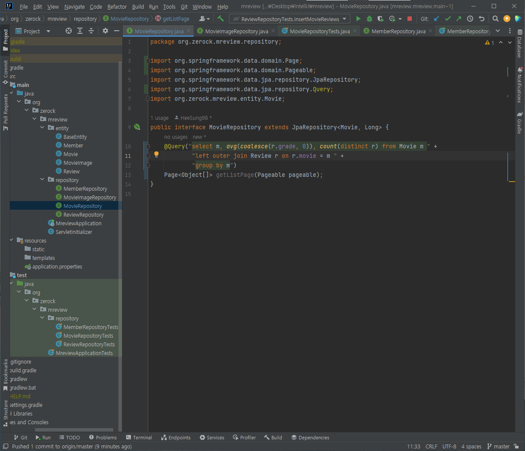525x451 pixels.
Task: Open editor tabs three-dot menu
Action: coord(510,31)
